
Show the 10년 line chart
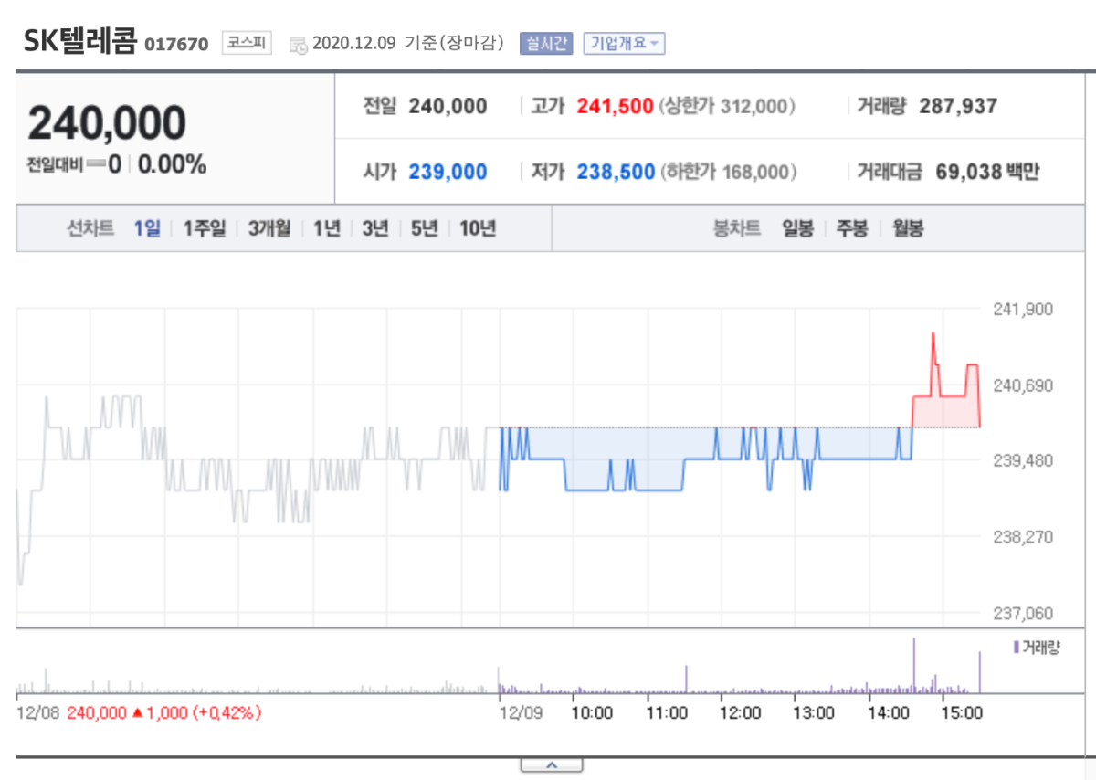click(x=477, y=228)
